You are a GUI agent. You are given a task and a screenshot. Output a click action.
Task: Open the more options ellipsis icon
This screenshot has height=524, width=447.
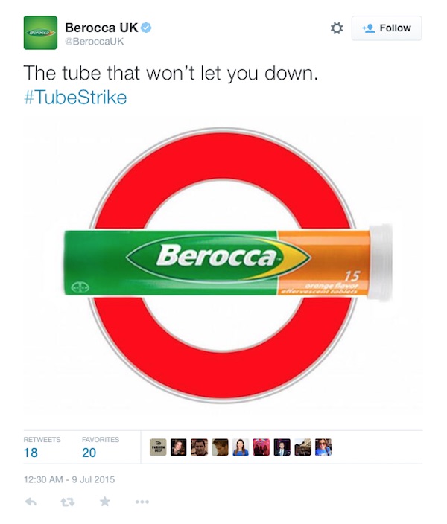tap(142, 502)
